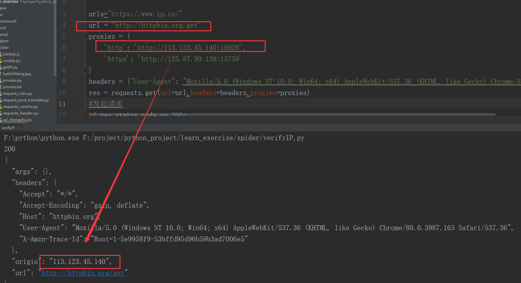Click the #发起请求 comment line
This screenshot has width=521, height=283.
pos(105,104)
